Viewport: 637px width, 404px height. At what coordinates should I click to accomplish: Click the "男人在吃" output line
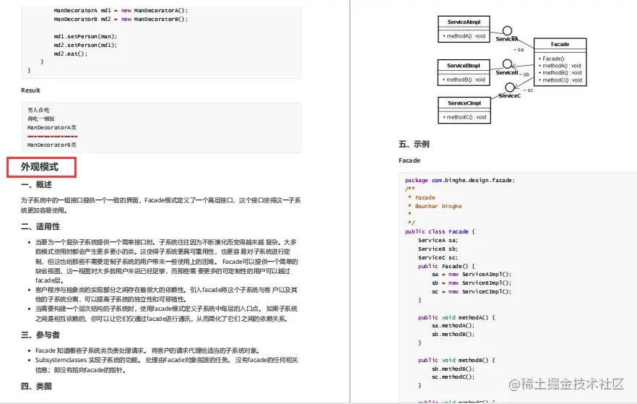point(38,110)
